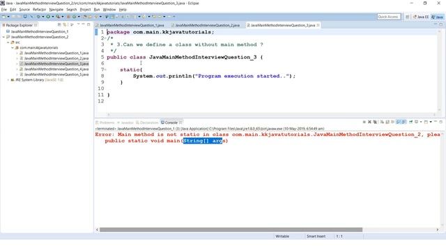Click the console horizontal scrollbar thumb
Screen dimensions: 446x251
(x=231, y=229)
